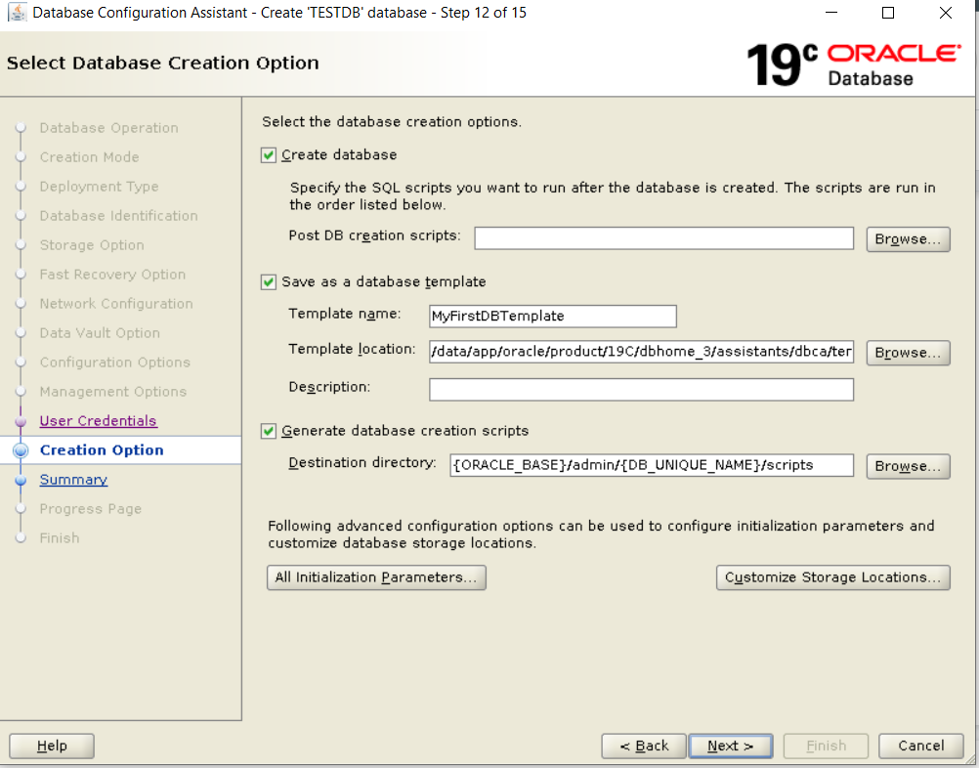Click the Progress Page step label
Screen dimensions: 979x768
tap(91, 509)
